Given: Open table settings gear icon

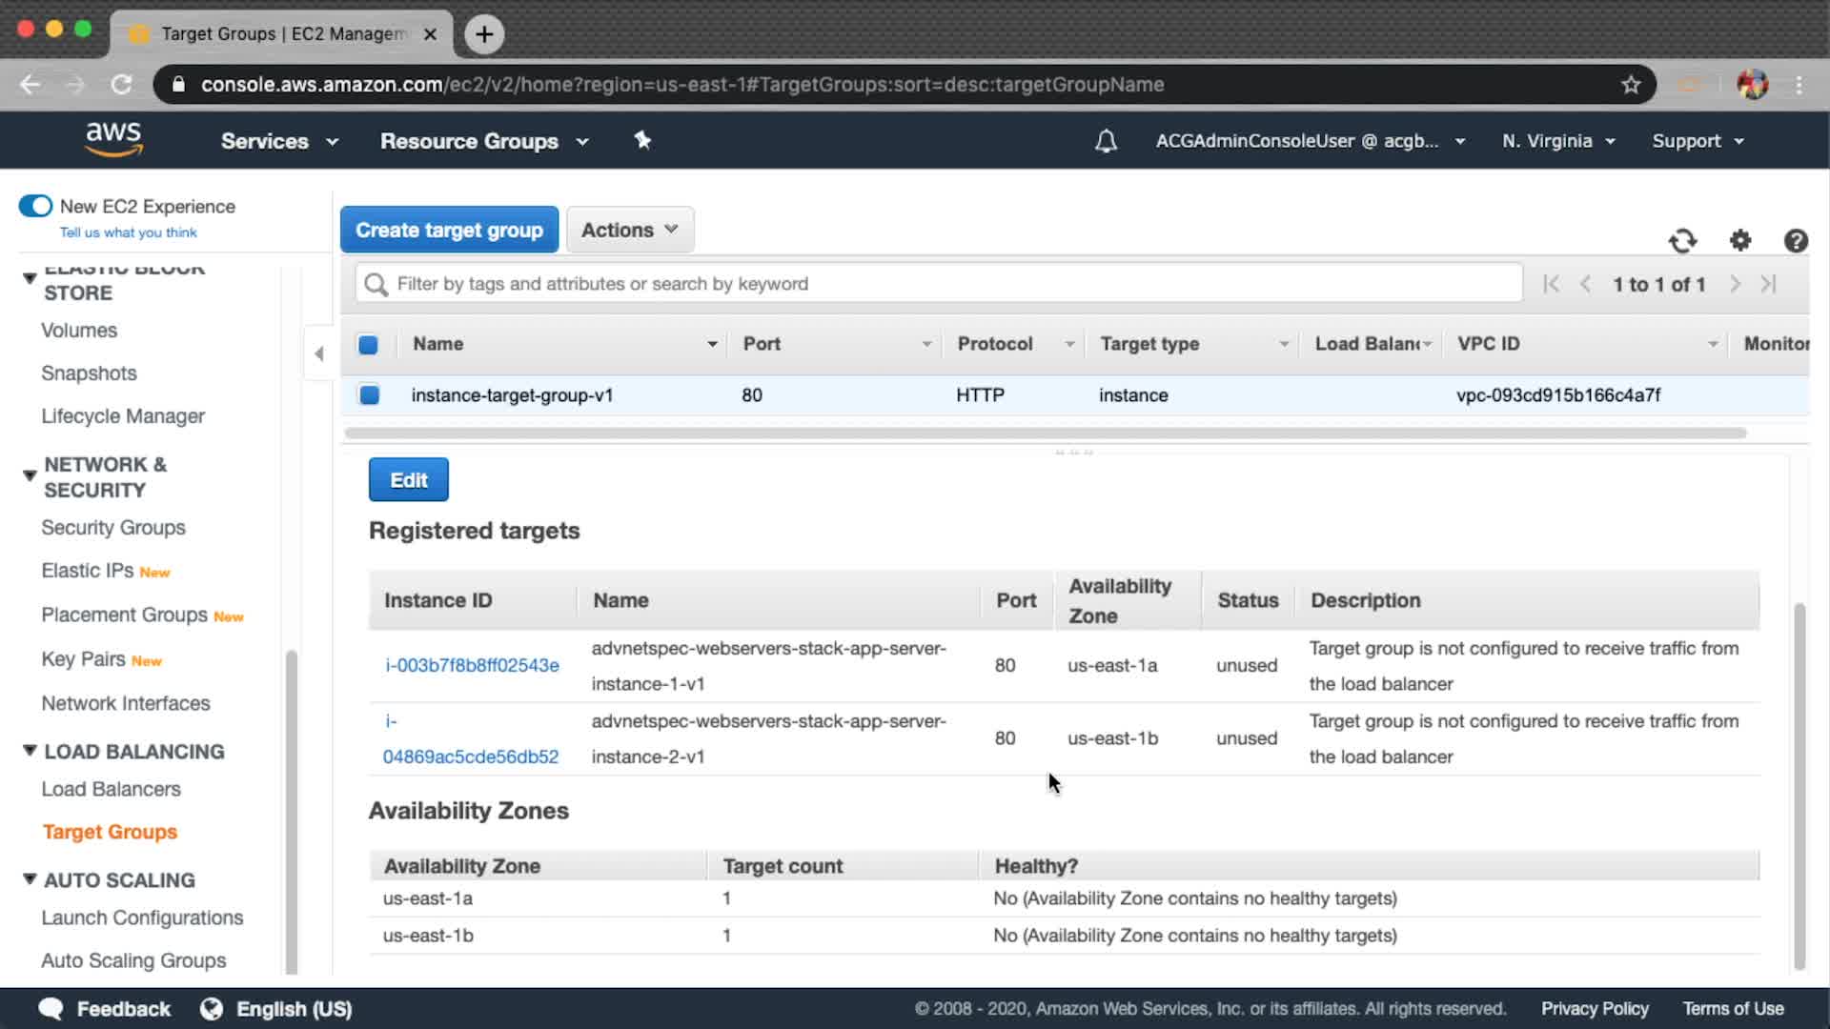Looking at the screenshot, I should click(x=1740, y=241).
